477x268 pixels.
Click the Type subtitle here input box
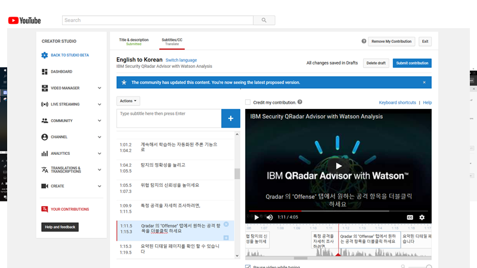[169, 118]
